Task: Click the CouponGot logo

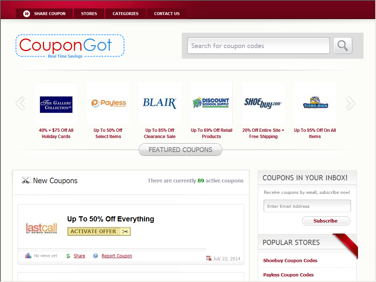Action: click(70, 46)
